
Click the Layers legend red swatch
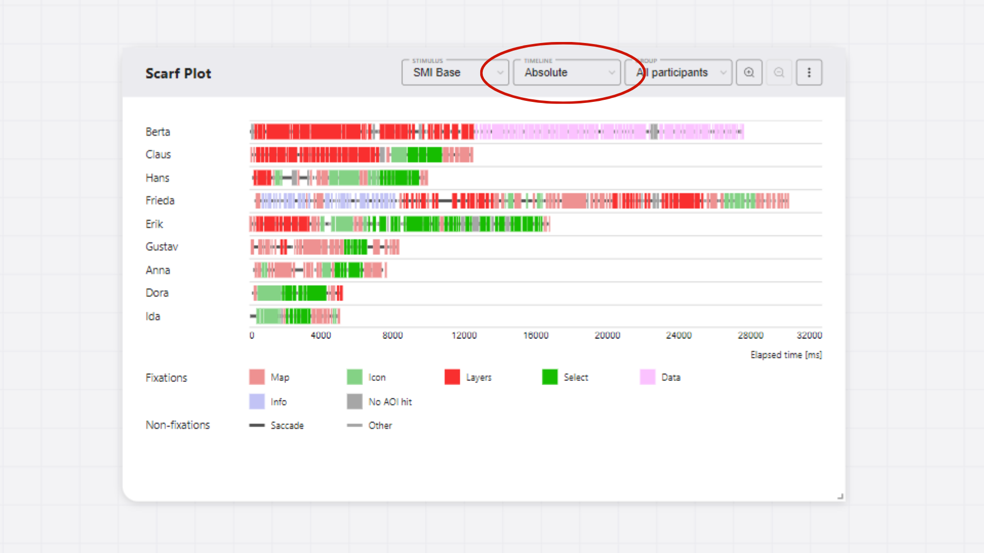coord(452,377)
